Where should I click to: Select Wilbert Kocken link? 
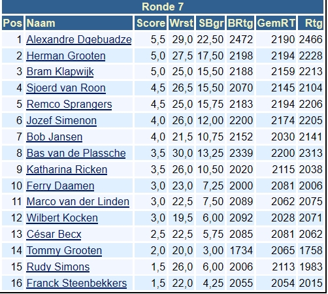[x=62, y=218]
